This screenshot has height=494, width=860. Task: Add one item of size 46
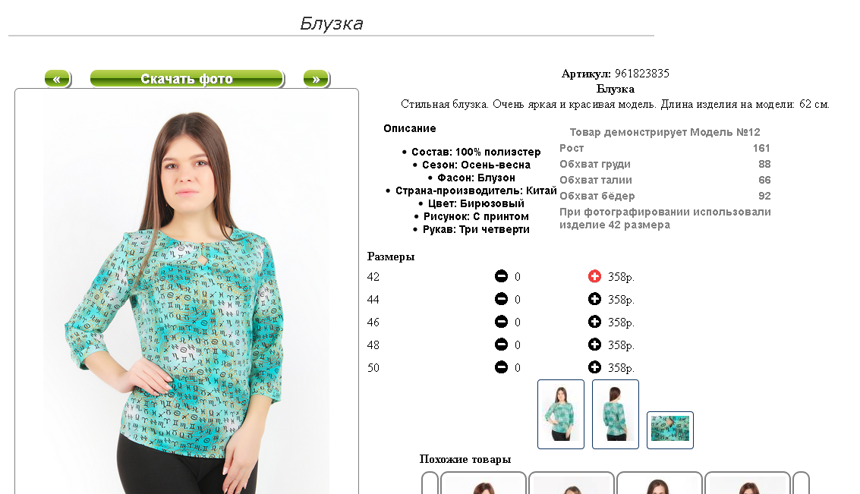(x=594, y=322)
